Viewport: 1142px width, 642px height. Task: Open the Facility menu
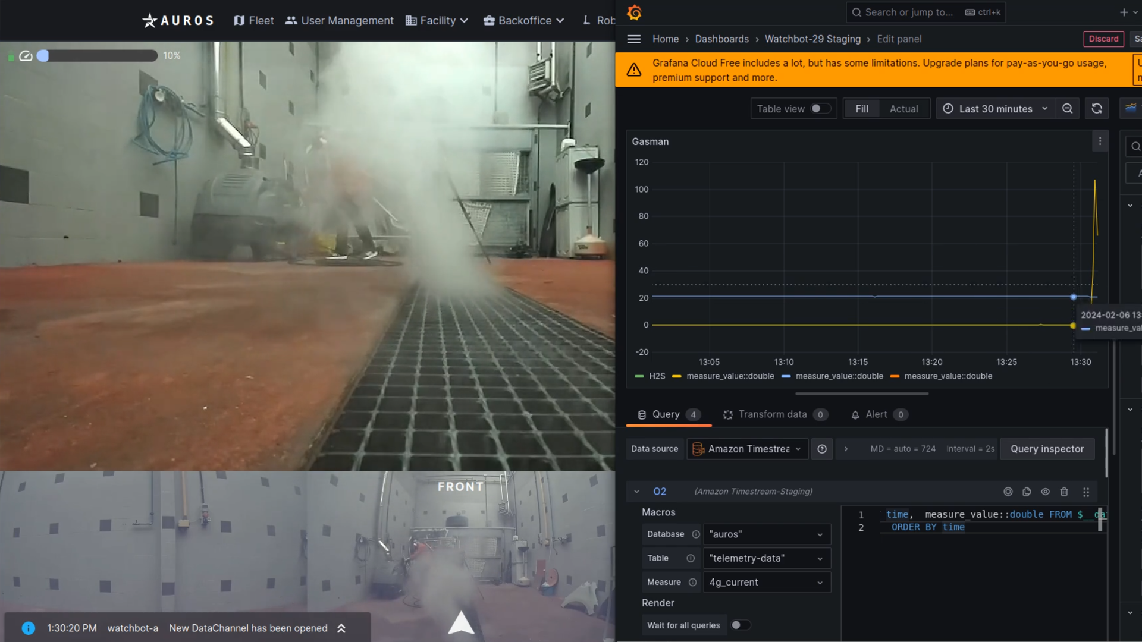(x=437, y=21)
